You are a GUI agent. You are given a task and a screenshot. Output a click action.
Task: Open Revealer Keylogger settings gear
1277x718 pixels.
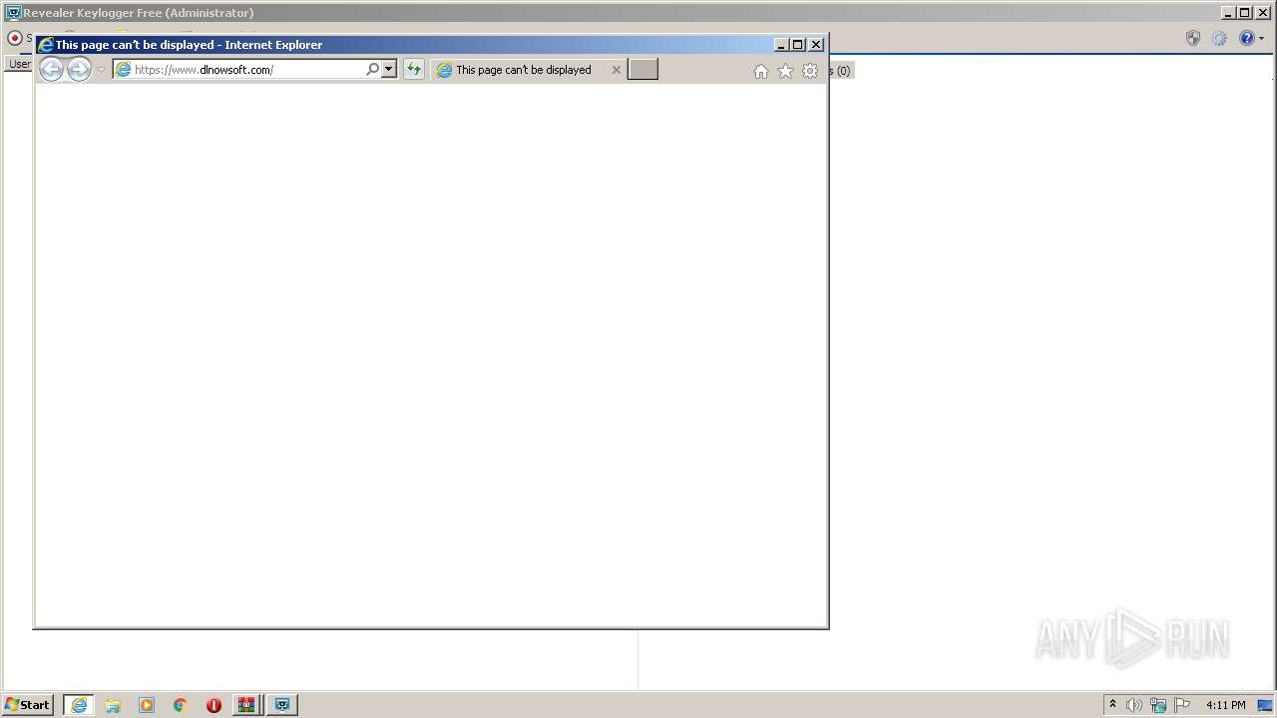(x=1219, y=38)
